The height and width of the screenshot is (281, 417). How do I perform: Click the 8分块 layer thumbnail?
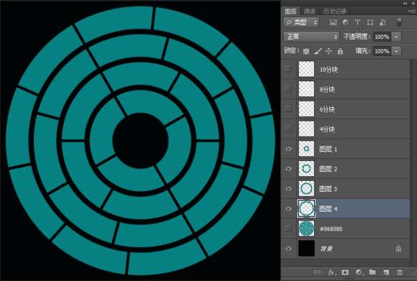(x=306, y=89)
